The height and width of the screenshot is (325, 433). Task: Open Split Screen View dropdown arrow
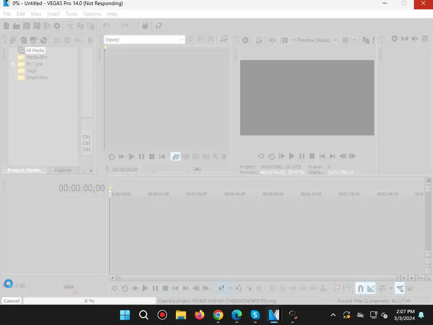[293, 40]
